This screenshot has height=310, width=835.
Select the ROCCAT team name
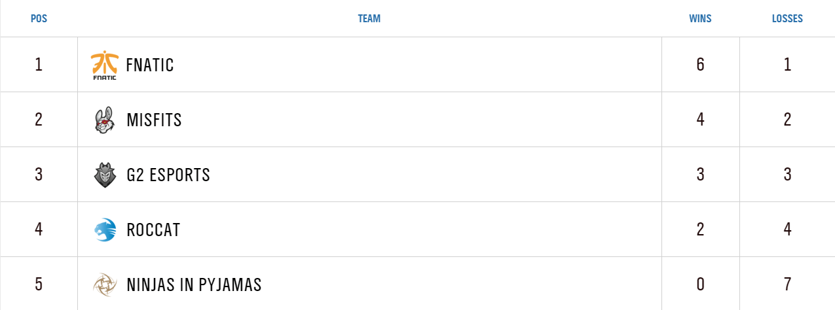click(153, 230)
